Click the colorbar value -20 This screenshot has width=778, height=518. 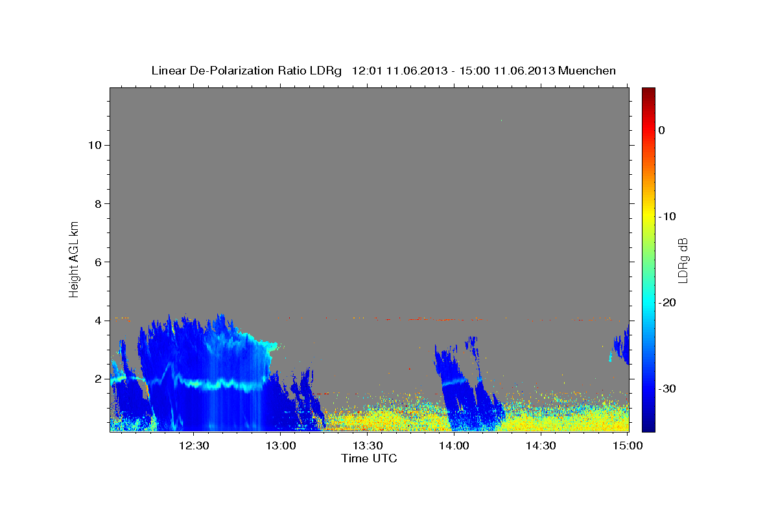[667, 302]
